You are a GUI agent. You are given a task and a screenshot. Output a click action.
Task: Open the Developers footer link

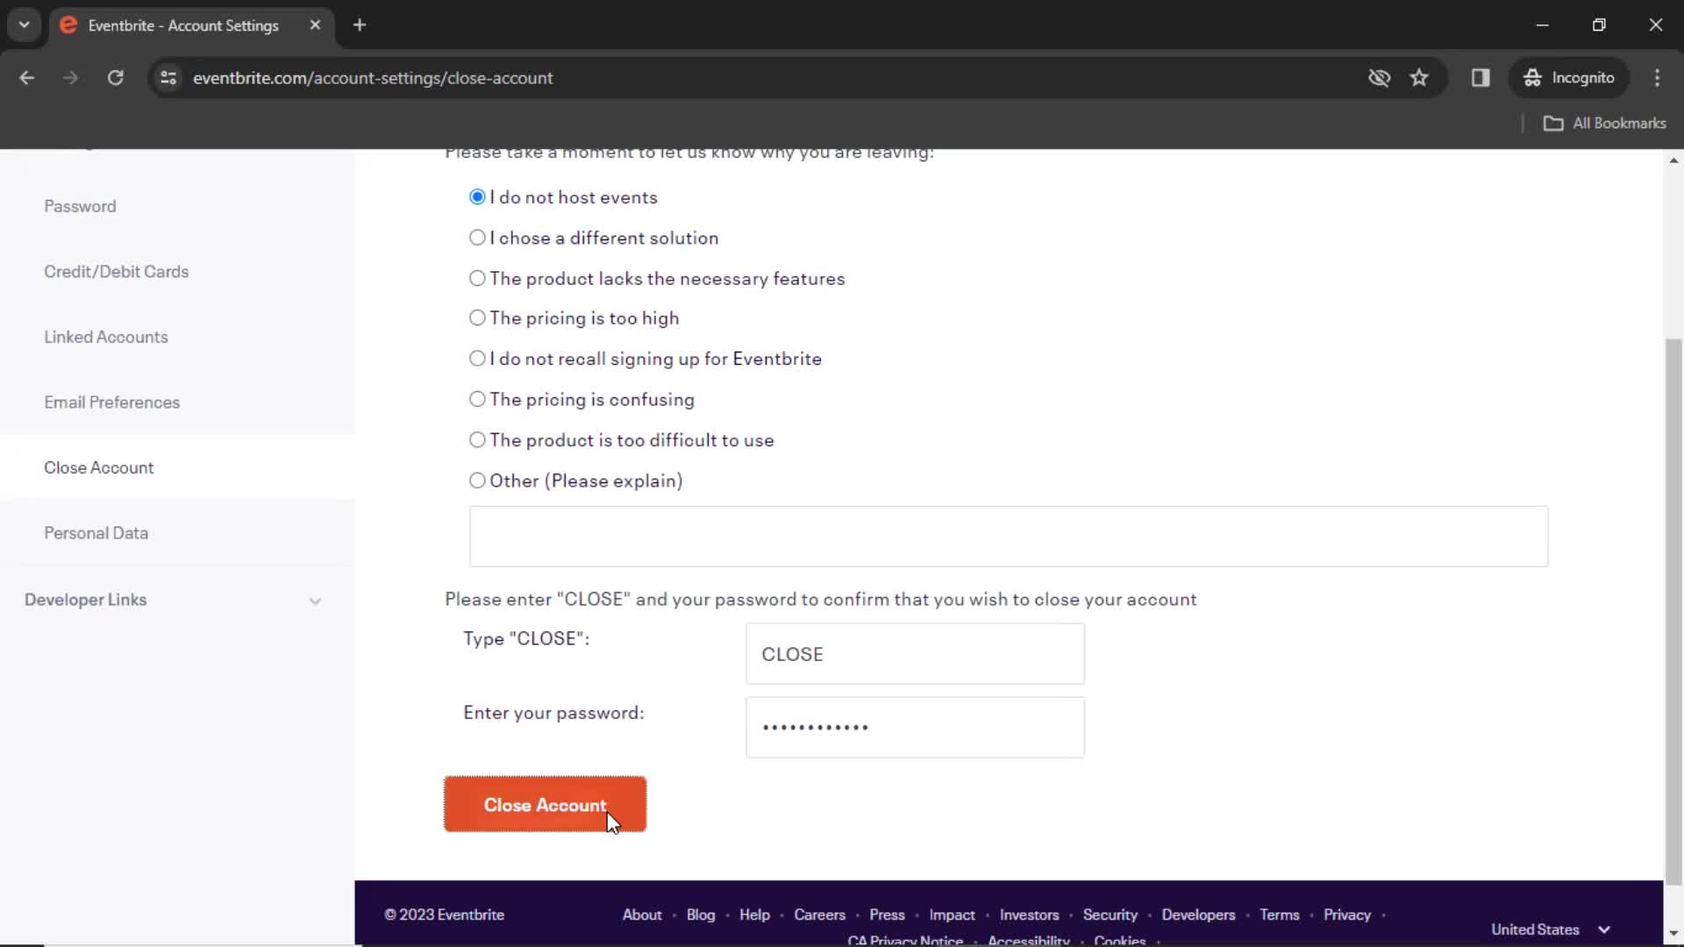click(x=1198, y=915)
